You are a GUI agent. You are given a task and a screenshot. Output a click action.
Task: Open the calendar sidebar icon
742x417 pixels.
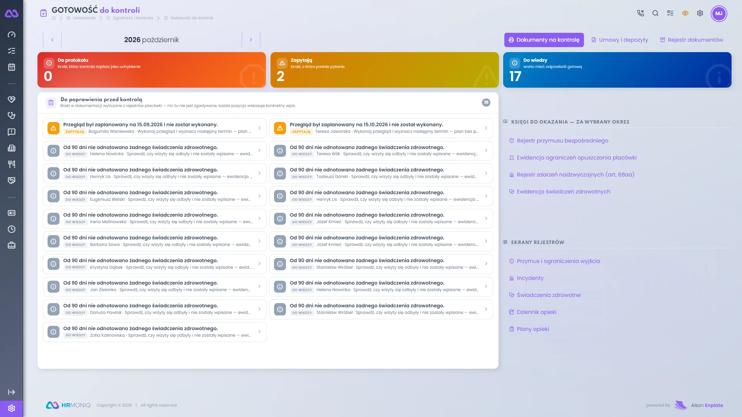(12, 67)
